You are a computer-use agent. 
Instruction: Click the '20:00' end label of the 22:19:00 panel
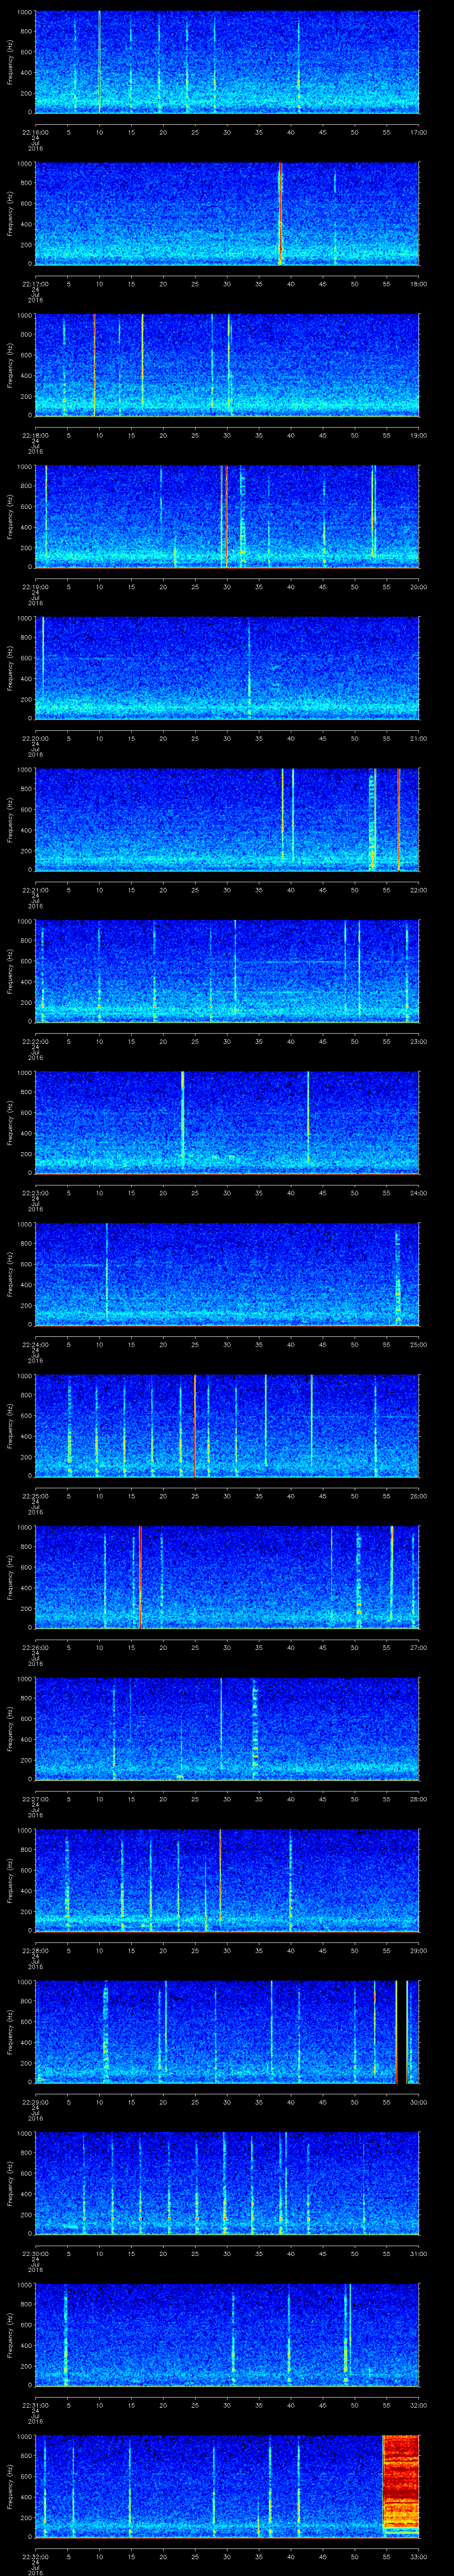[x=418, y=587]
